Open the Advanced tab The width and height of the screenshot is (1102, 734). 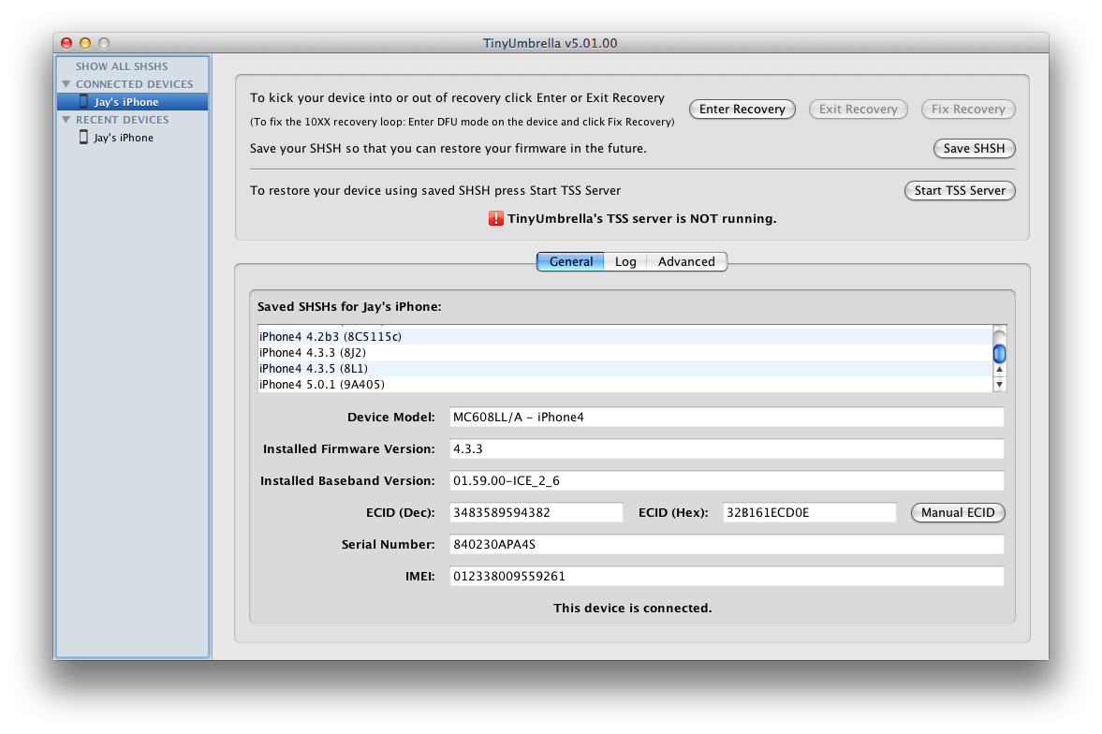coord(686,261)
